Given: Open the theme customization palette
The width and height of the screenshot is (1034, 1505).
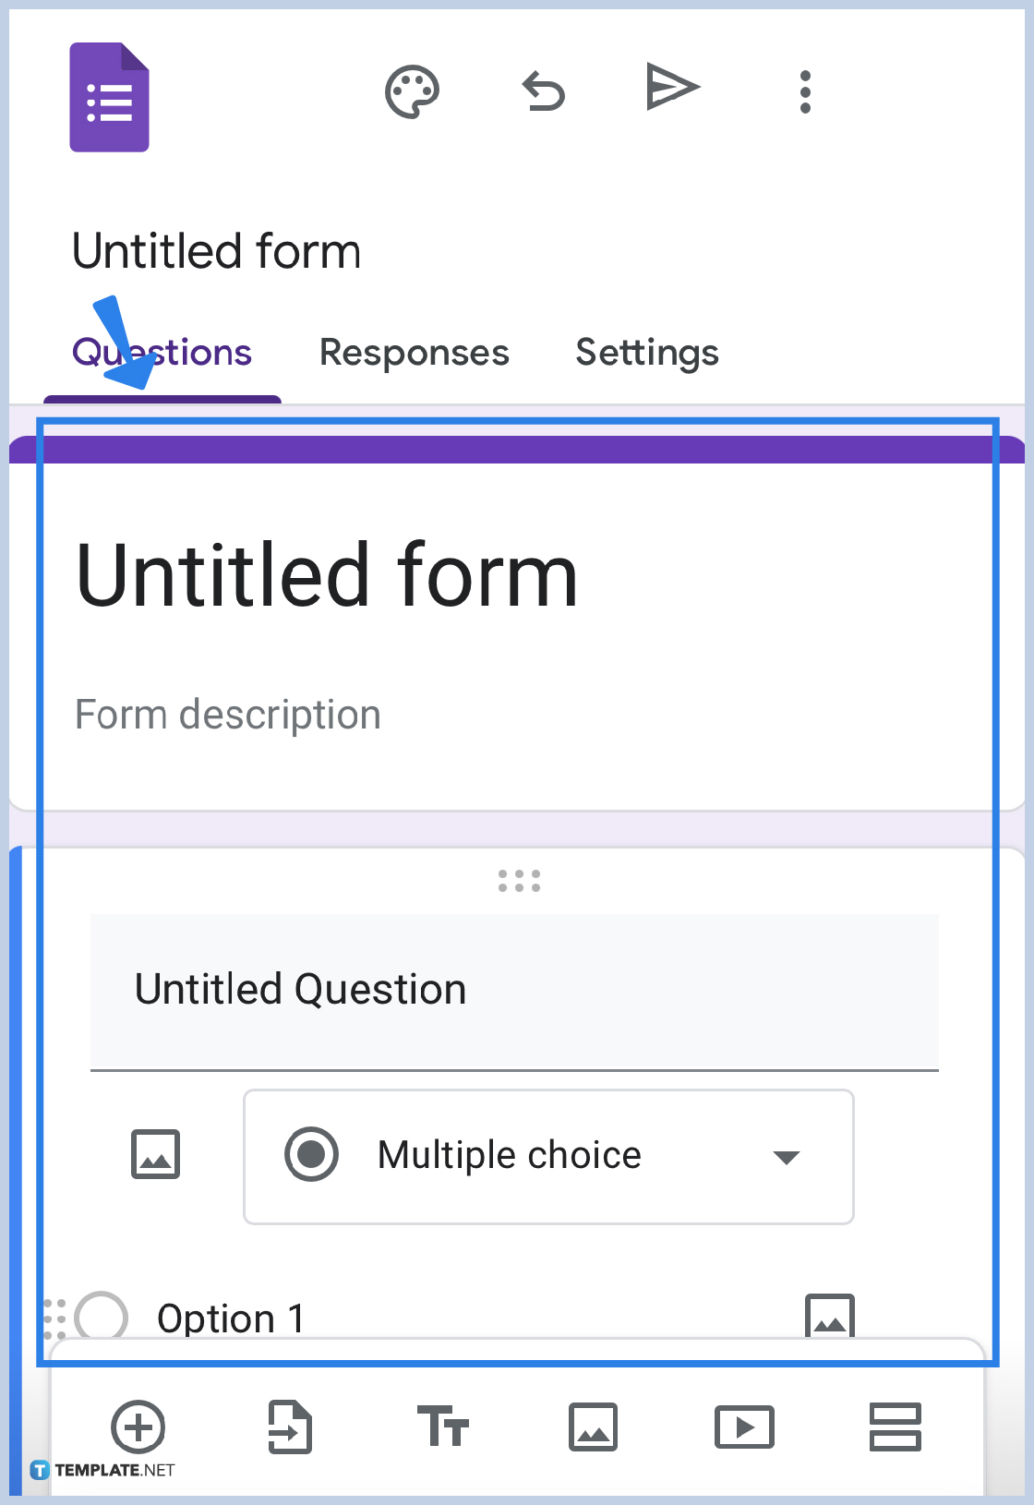Looking at the screenshot, I should pyautogui.click(x=412, y=91).
